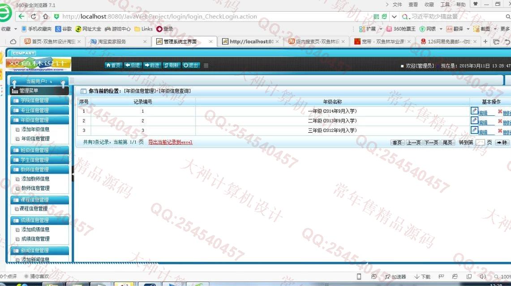The width and height of the screenshot is (511, 286).
Task: Open the address bar history dropdown
Action: pyautogui.click(x=394, y=16)
